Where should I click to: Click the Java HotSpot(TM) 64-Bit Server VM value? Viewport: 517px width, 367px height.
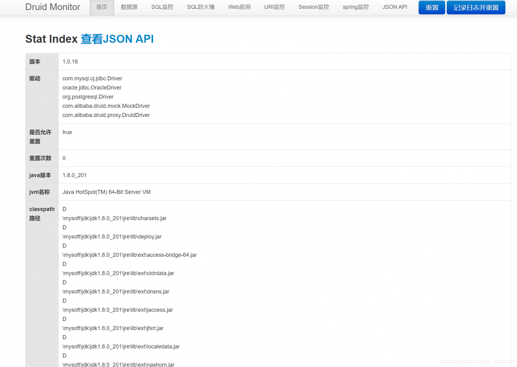pos(107,192)
